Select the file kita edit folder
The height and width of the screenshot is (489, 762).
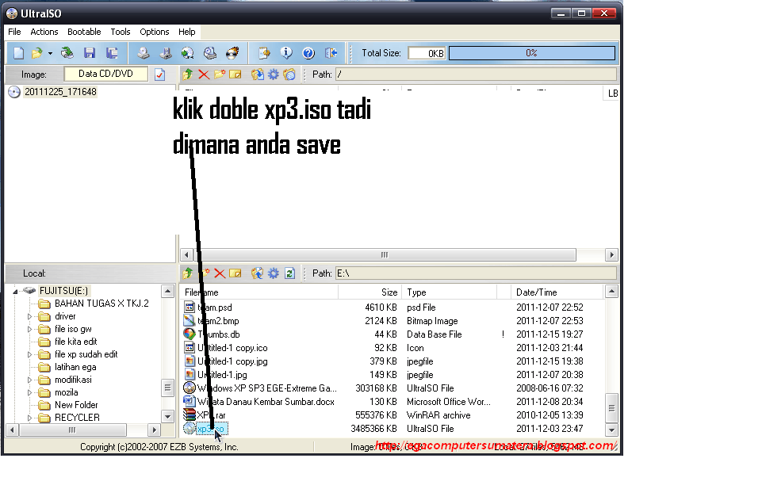(x=76, y=342)
